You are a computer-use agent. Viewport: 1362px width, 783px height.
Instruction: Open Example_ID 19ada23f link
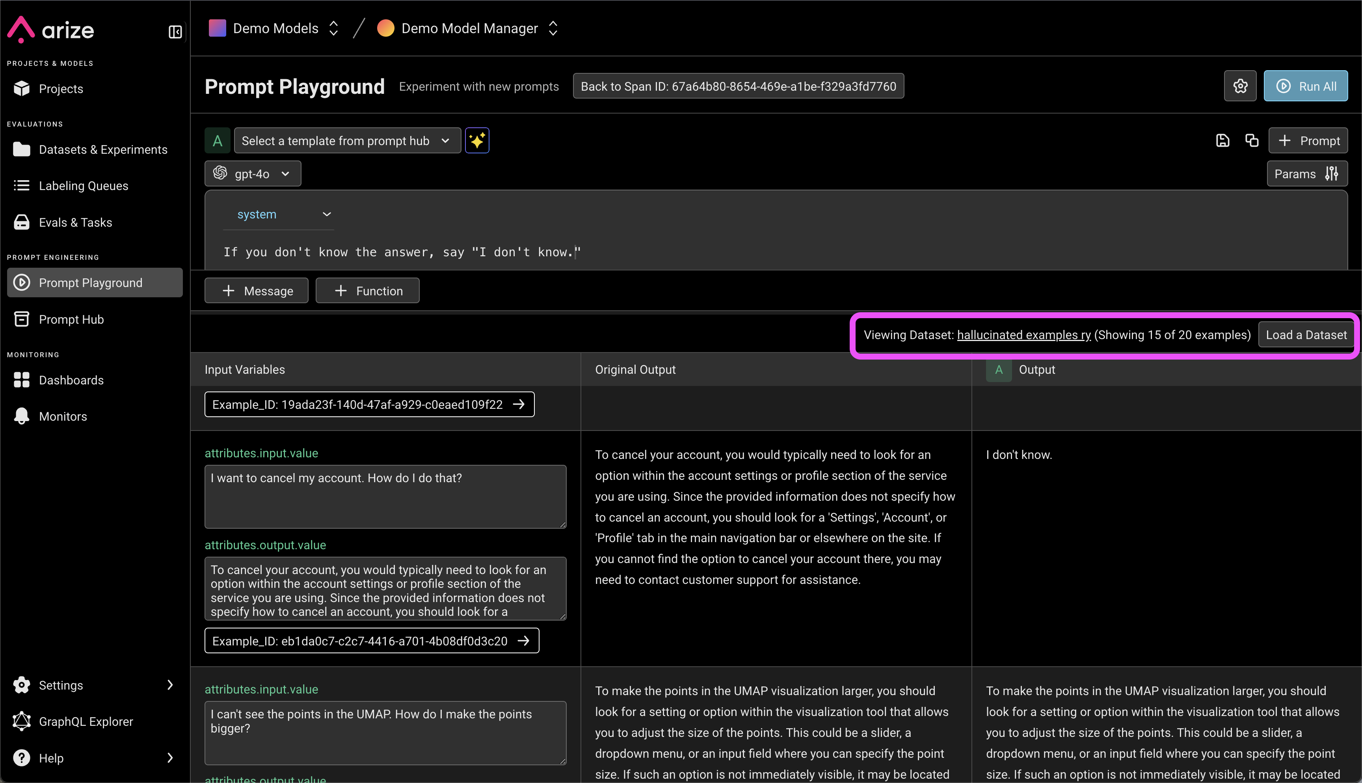tap(369, 404)
